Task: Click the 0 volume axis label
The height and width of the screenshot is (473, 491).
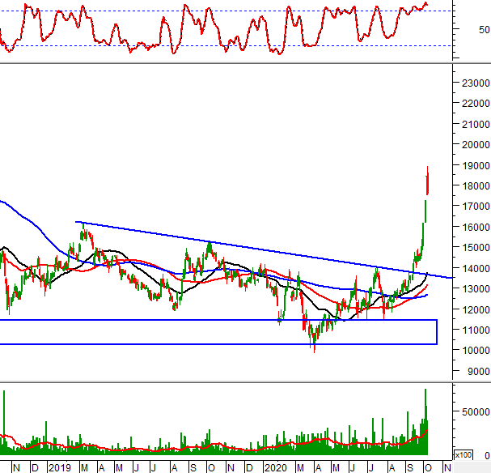Action: [487, 456]
